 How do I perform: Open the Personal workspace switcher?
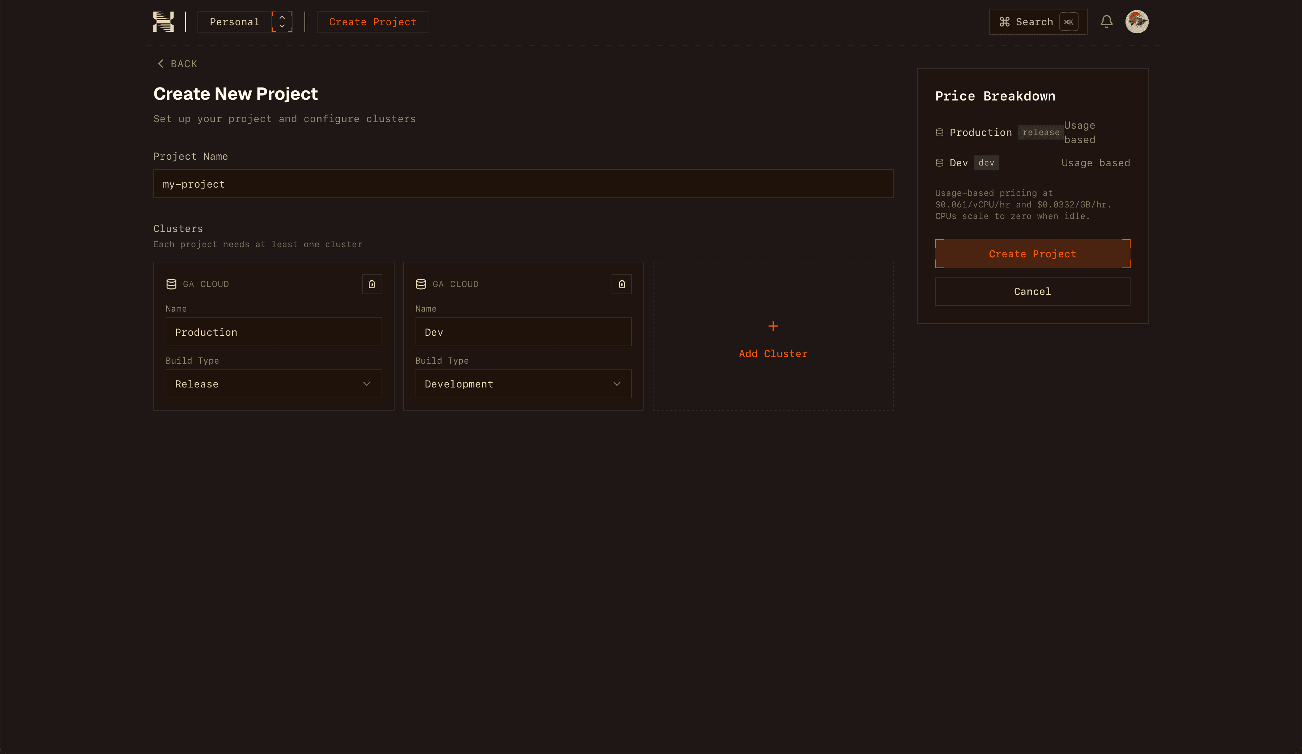point(246,22)
